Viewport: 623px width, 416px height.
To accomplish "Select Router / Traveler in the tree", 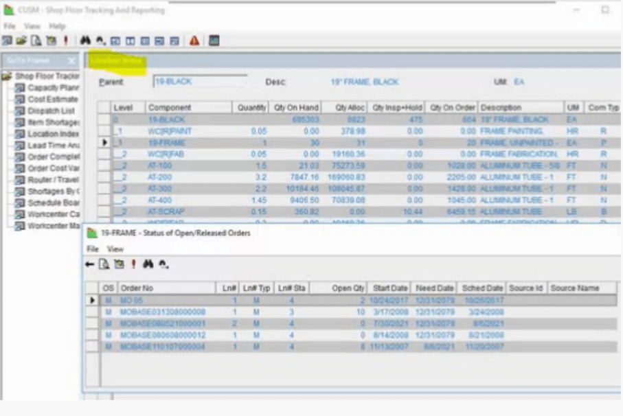I will tap(54, 180).
